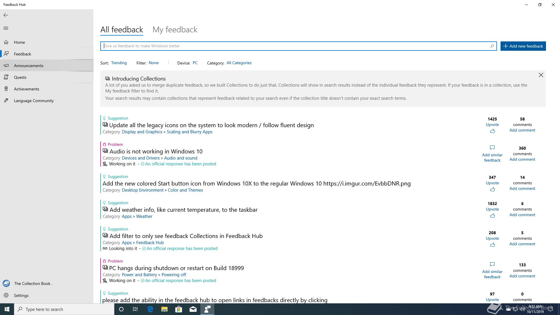Open the Filter None dropdown
The height and width of the screenshot is (315, 560).
pyautogui.click(x=154, y=63)
